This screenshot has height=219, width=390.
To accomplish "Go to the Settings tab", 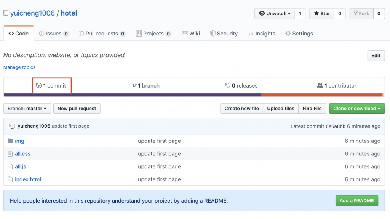I will (299, 34).
